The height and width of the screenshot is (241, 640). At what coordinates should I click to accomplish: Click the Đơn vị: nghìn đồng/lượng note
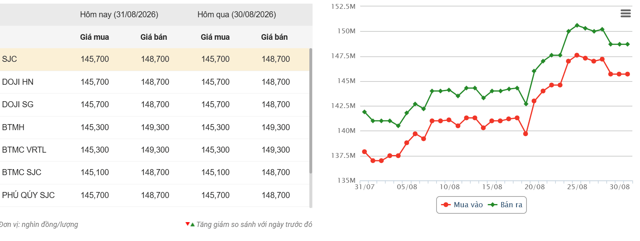tap(39, 225)
